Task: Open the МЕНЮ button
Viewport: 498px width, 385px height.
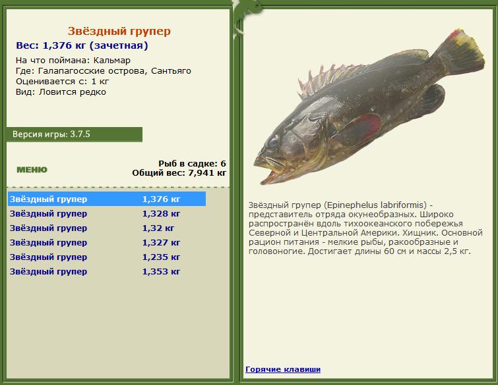Action: click(x=32, y=170)
